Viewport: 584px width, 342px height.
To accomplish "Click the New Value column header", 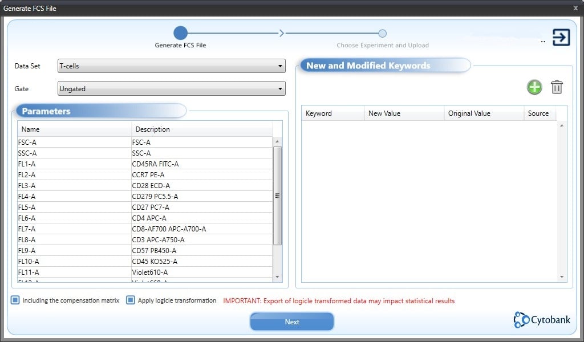I will tap(404, 113).
